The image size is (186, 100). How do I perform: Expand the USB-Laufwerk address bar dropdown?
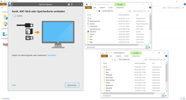(x=144, y=60)
